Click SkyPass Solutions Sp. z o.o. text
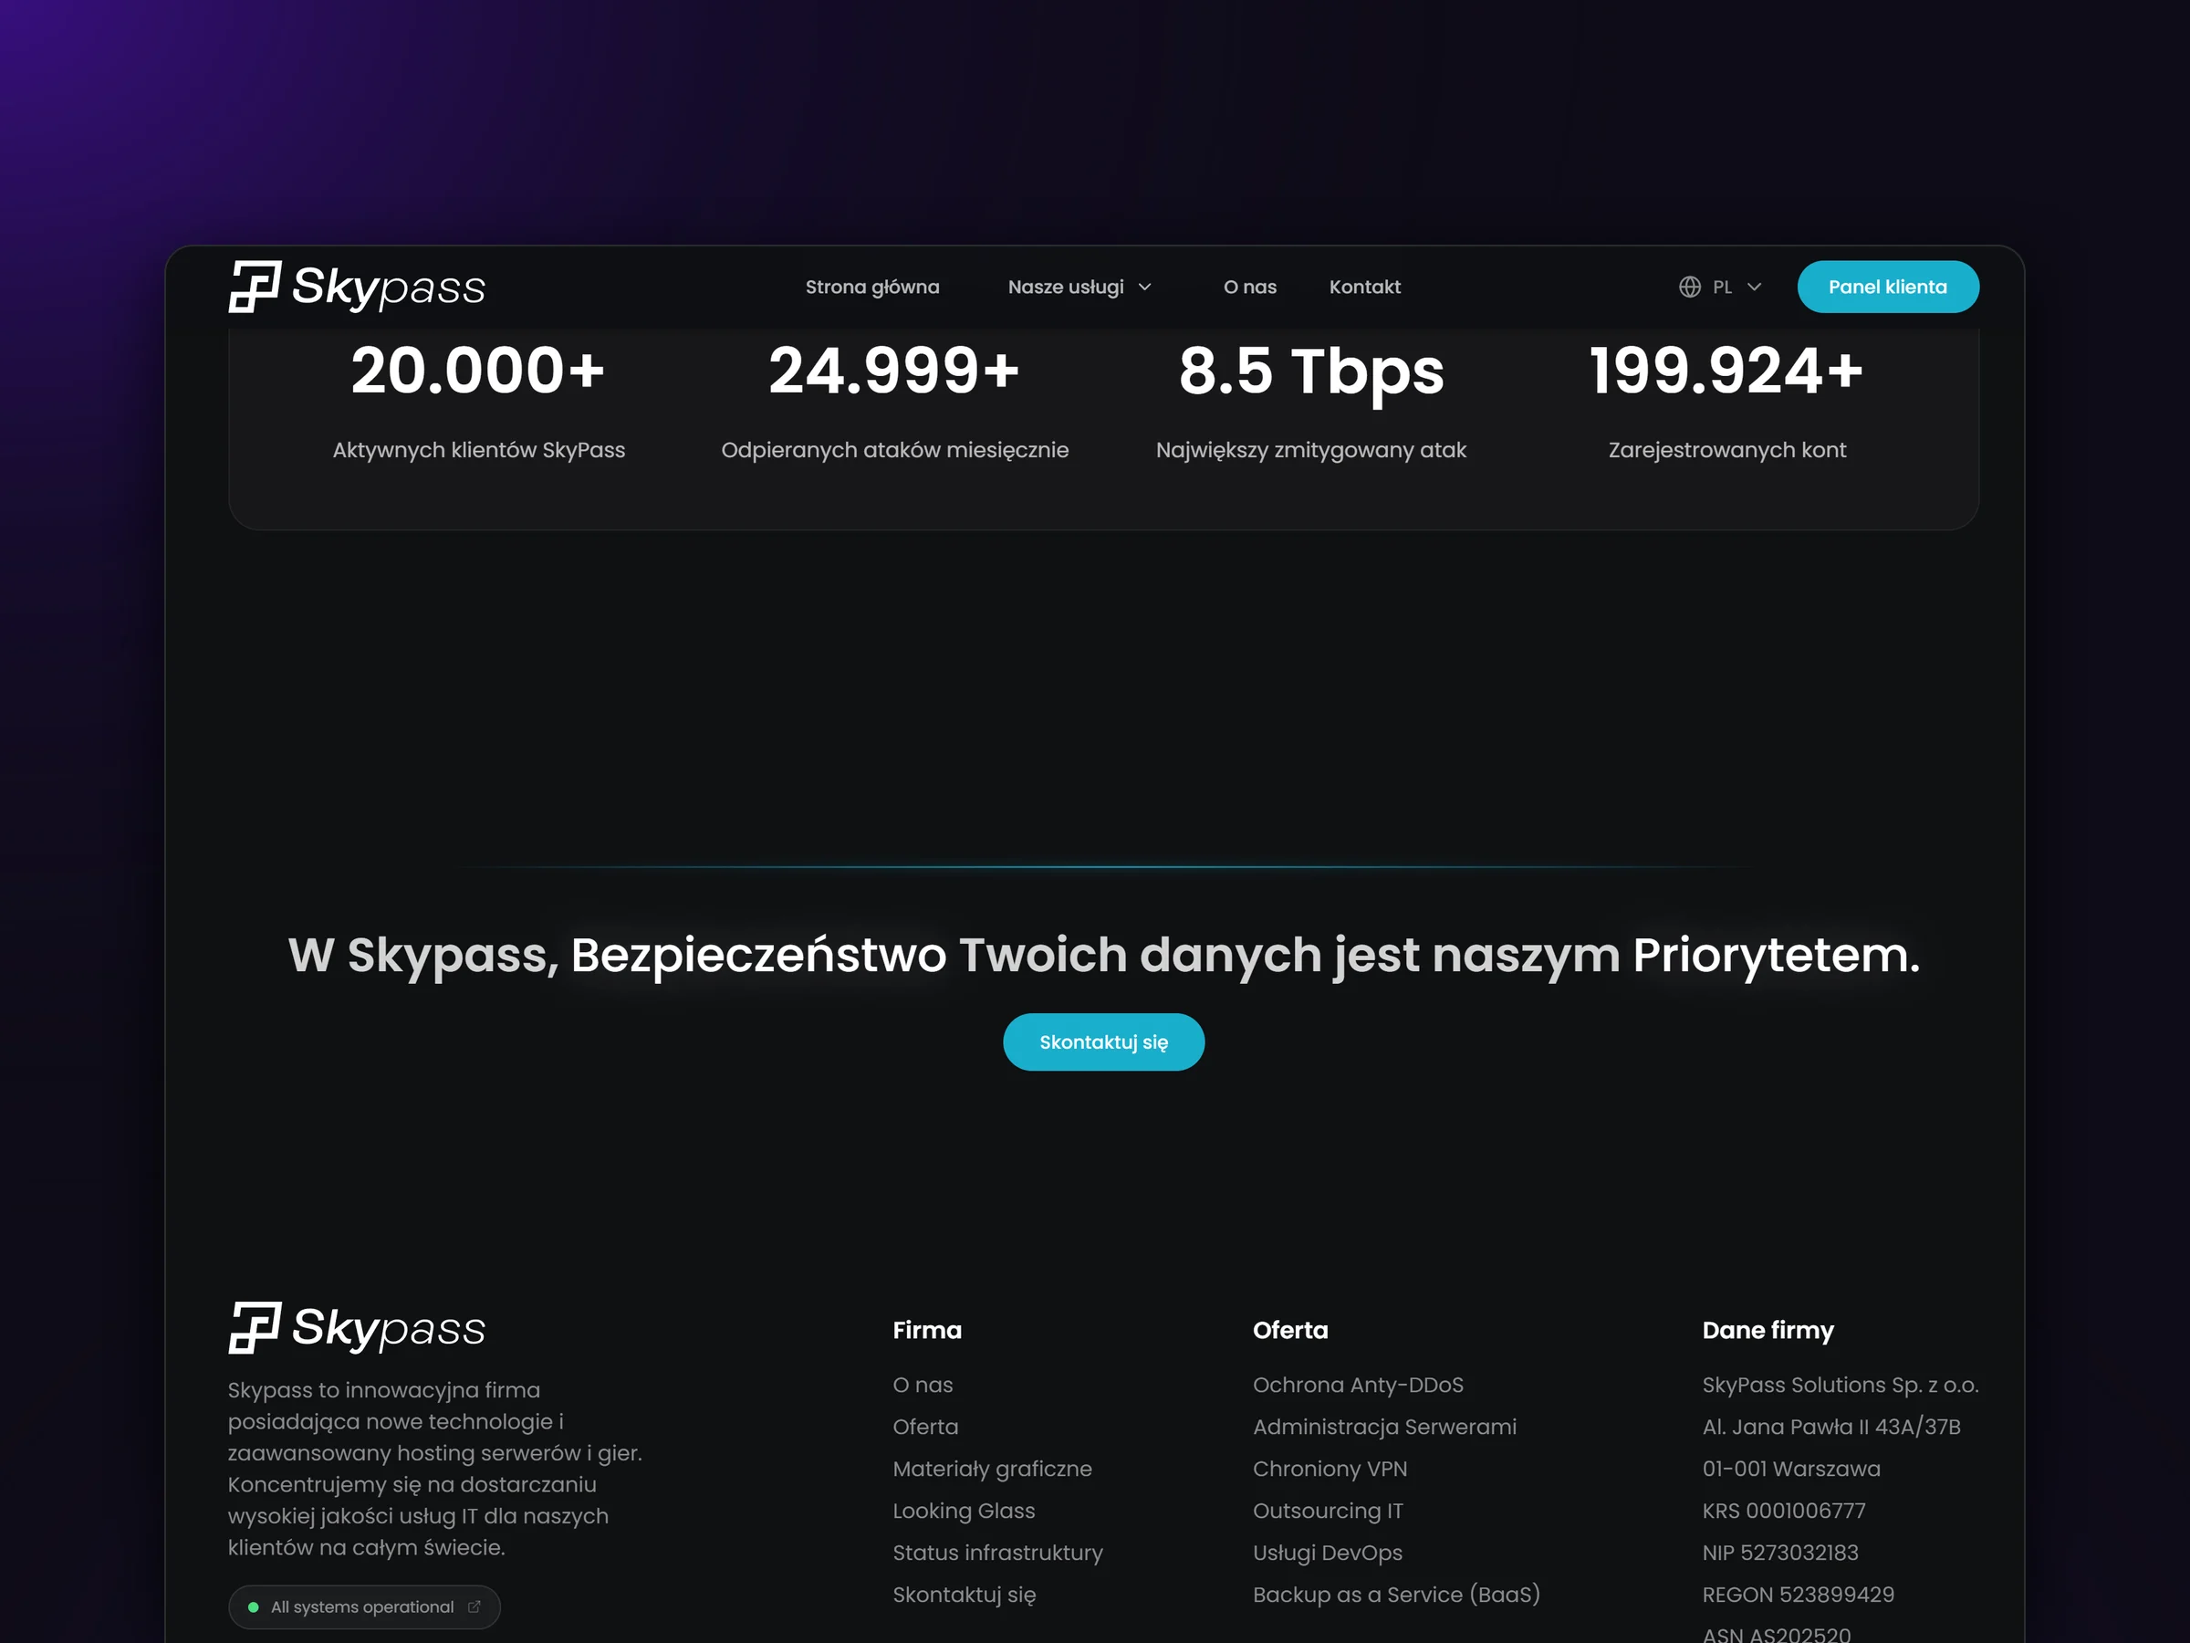This screenshot has width=2190, height=1643. (1840, 1385)
